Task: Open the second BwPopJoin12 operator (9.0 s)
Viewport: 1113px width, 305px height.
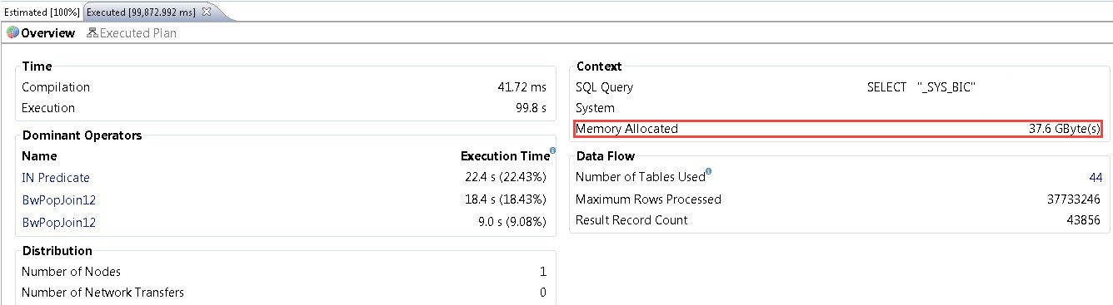Action: coord(58,222)
